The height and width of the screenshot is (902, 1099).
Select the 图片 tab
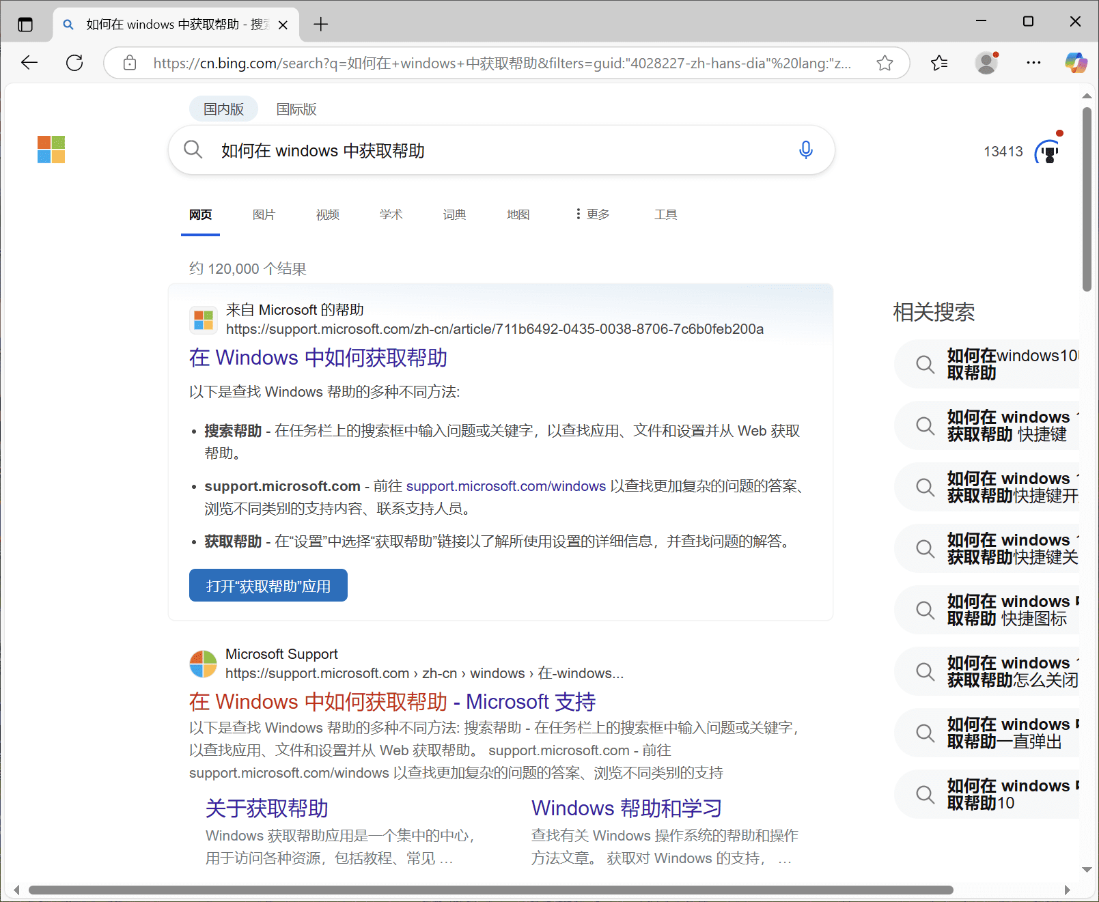[x=264, y=214]
